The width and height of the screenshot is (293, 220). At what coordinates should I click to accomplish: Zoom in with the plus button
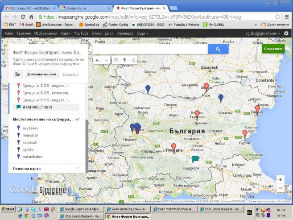[280, 179]
